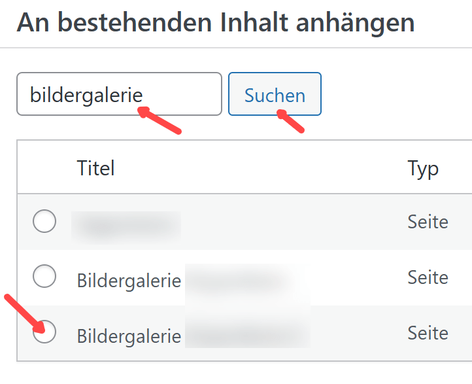472x384 pixels.
Task: Click the blurred title in the first row
Action: coord(127,224)
